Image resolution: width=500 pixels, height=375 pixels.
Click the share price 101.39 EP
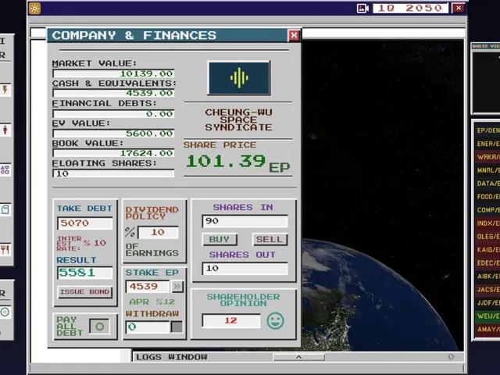pos(238,162)
